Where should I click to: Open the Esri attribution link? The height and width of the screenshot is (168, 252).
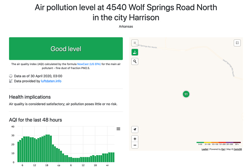(223, 149)
